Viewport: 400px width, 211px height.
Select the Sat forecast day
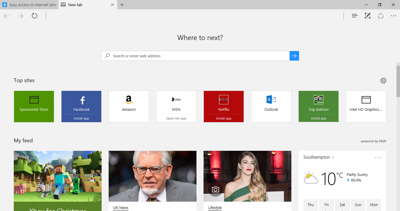point(342,205)
